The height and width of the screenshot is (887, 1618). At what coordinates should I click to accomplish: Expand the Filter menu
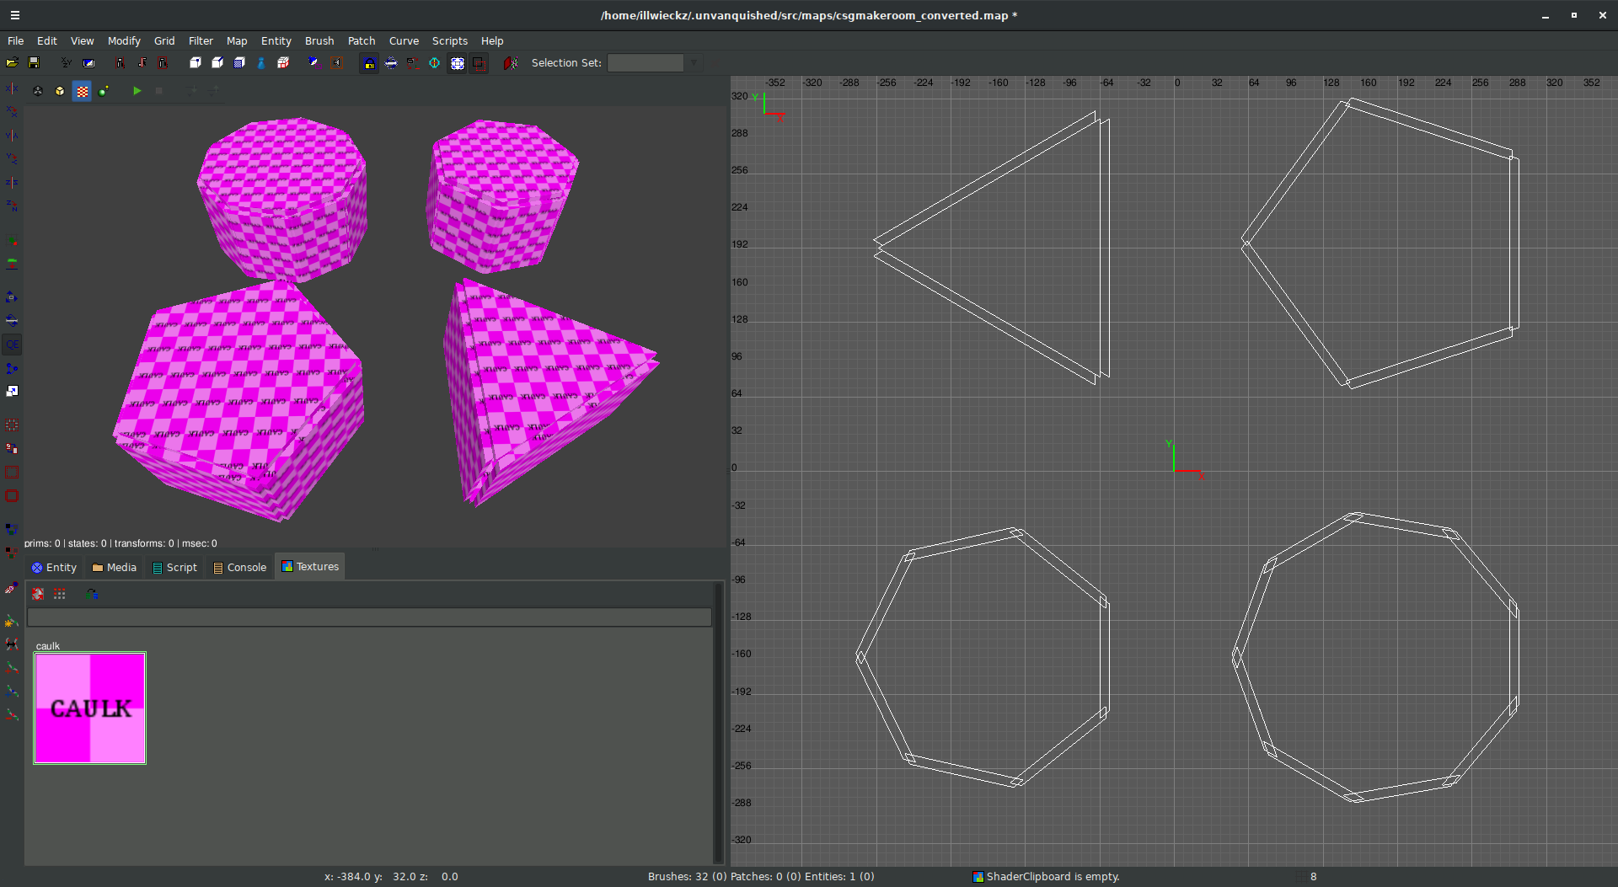[x=201, y=40]
